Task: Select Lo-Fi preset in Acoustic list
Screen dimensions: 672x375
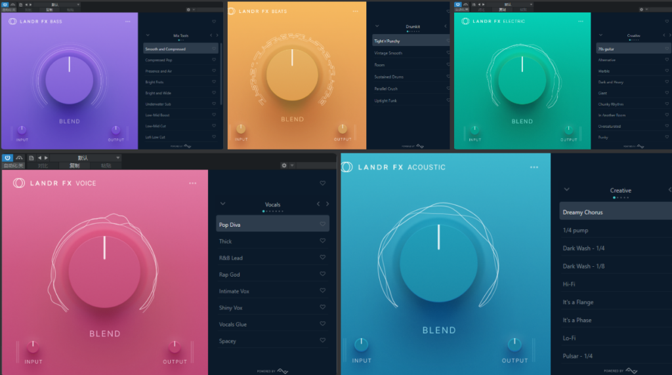Action: [x=616, y=338]
